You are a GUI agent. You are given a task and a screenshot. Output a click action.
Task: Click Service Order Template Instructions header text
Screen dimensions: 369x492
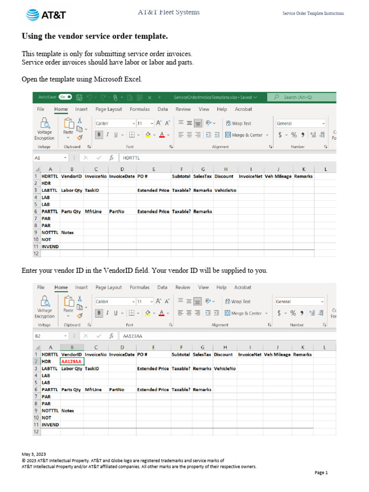313,13
